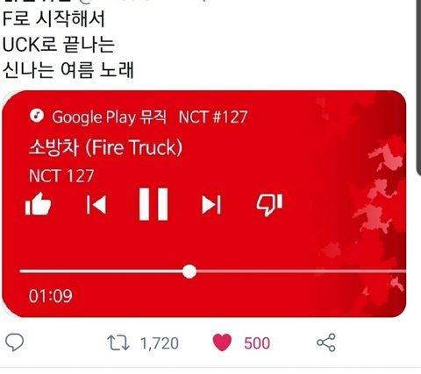
Task: Click the retweet icon
Action: (118, 342)
